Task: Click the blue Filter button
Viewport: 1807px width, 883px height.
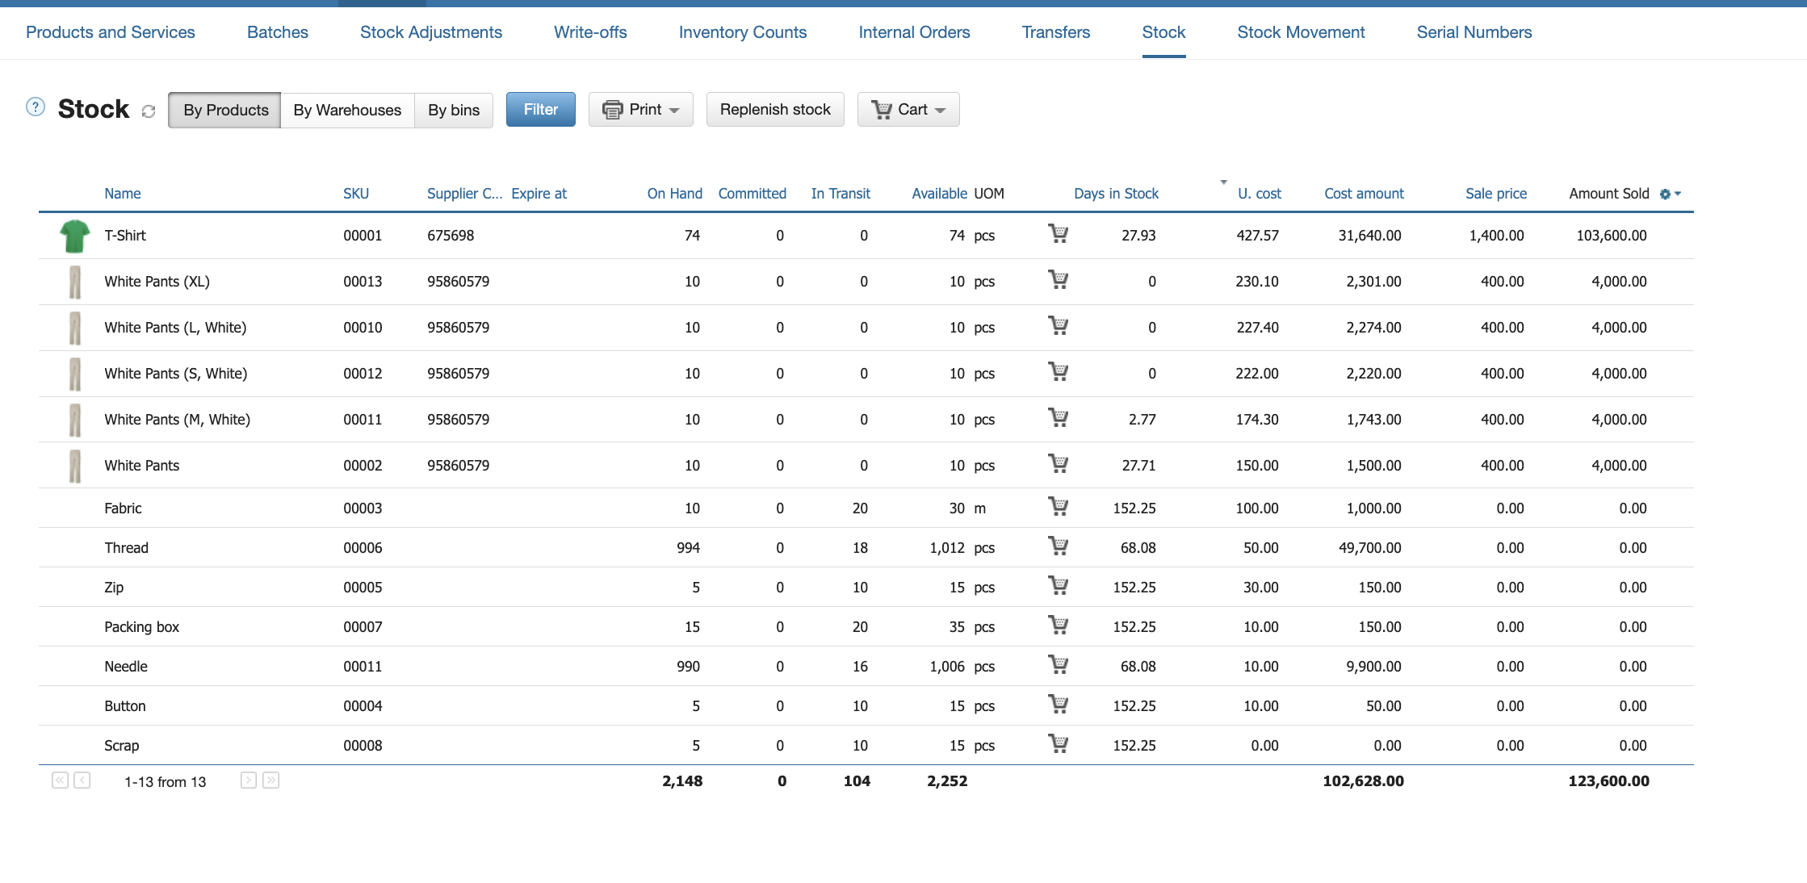Action: pyautogui.click(x=541, y=110)
